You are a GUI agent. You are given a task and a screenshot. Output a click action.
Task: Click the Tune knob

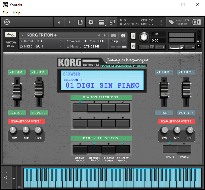[x=144, y=37]
